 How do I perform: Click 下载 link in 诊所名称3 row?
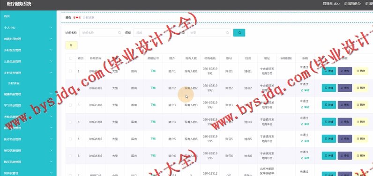[153, 105]
